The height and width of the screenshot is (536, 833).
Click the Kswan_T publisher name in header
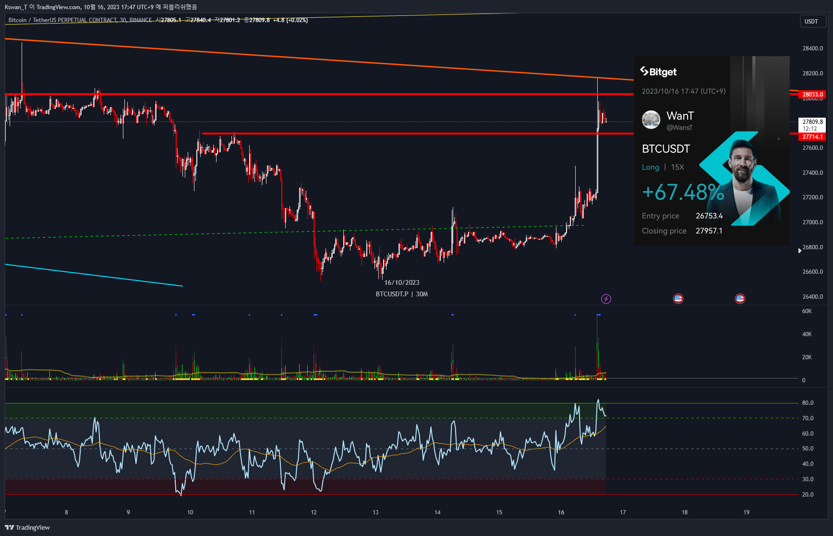(16, 7)
